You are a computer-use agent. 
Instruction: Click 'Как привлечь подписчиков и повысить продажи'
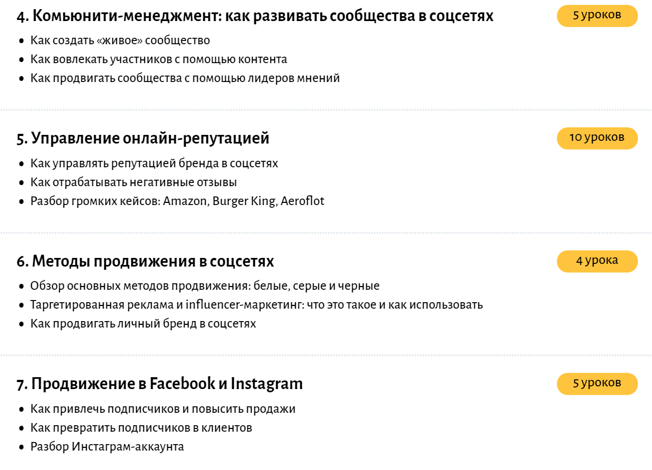coord(163,409)
